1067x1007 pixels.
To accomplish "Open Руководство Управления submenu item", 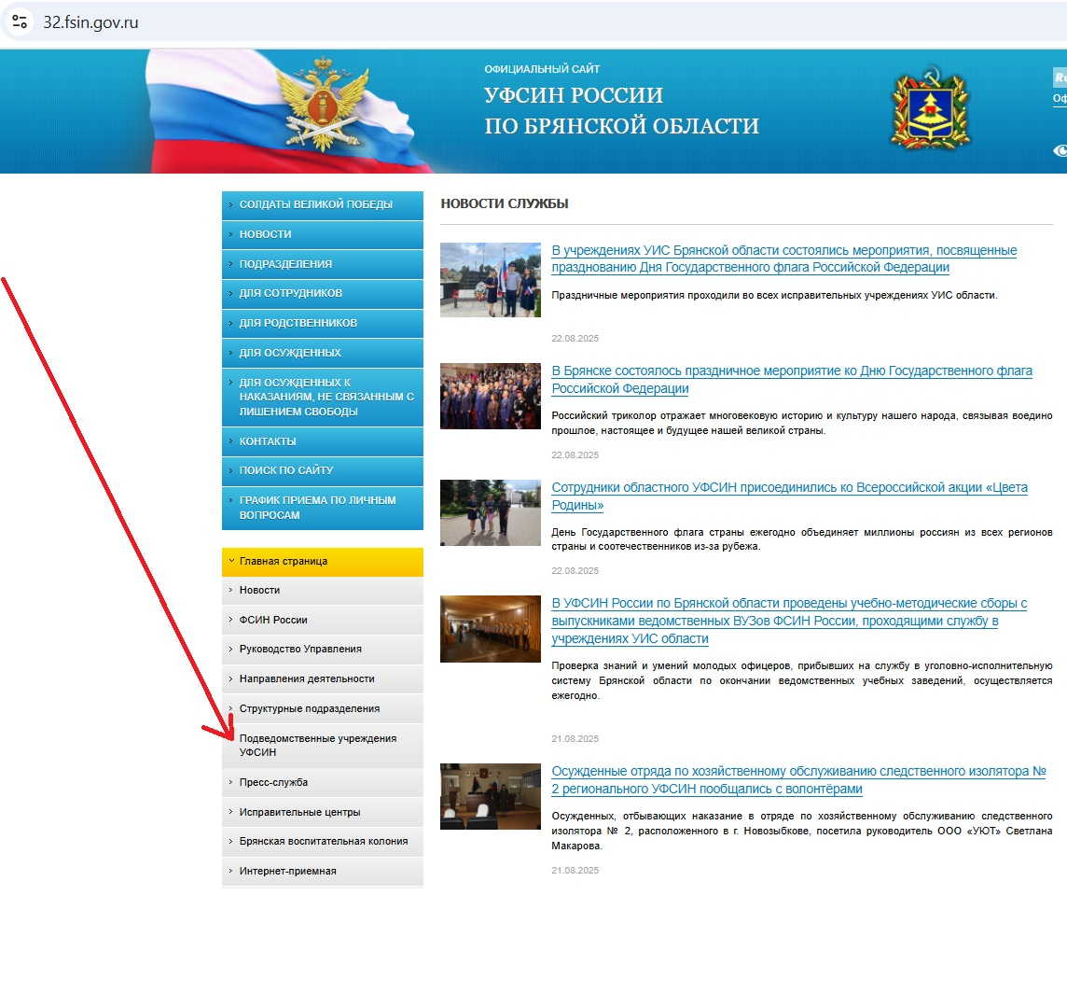I will pos(323,650).
